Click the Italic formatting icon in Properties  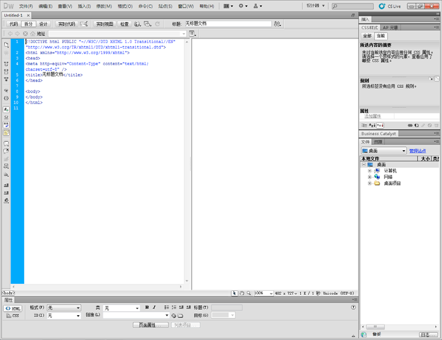tap(154, 307)
